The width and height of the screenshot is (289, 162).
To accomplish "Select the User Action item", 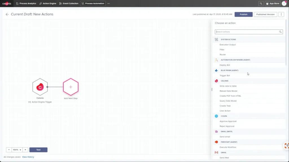I will tap(225, 111).
